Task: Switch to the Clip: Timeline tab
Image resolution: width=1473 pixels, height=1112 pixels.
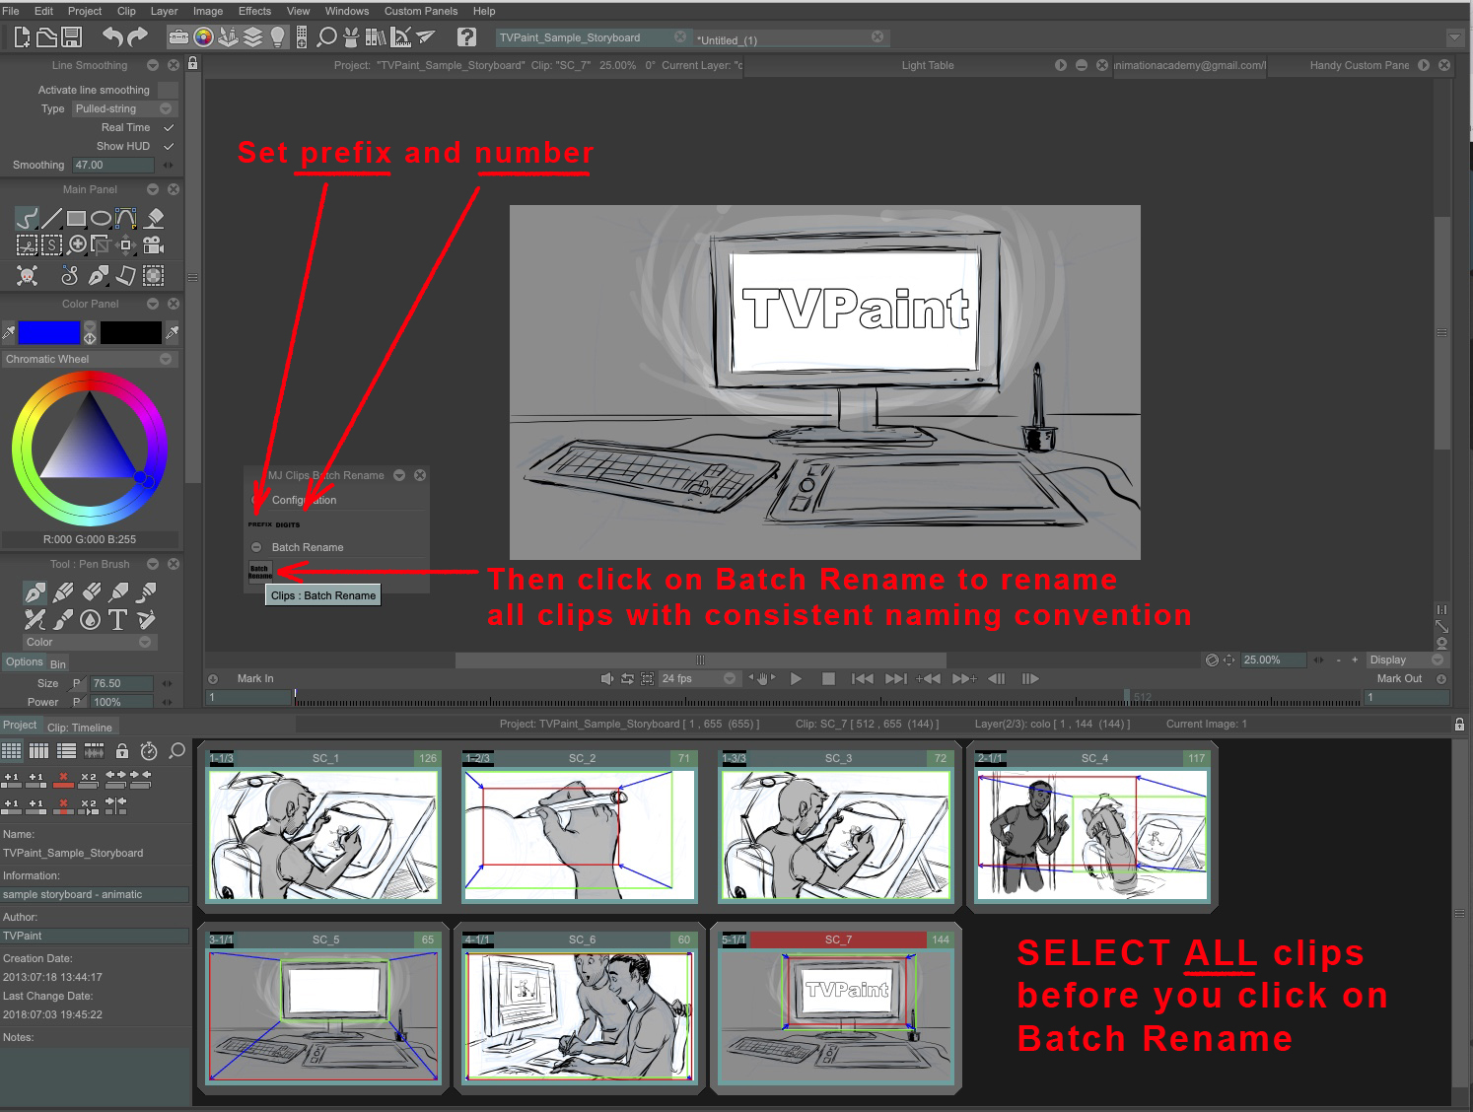Action: pos(80,728)
